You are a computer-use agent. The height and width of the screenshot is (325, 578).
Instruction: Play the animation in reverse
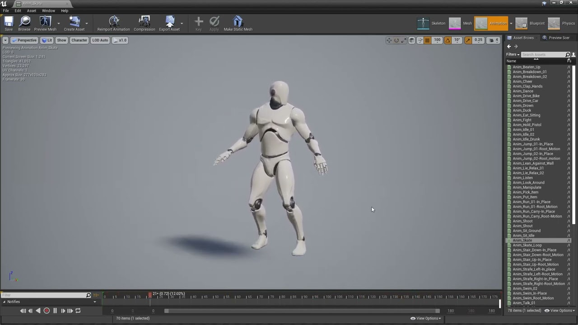point(38,311)
